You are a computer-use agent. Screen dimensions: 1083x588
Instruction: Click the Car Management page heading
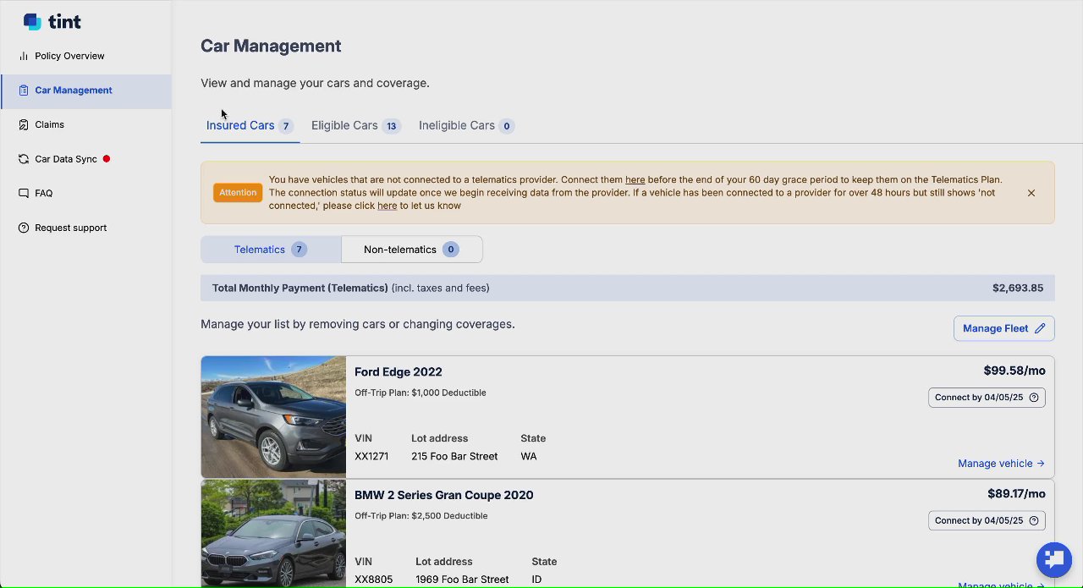pos(271,47)
